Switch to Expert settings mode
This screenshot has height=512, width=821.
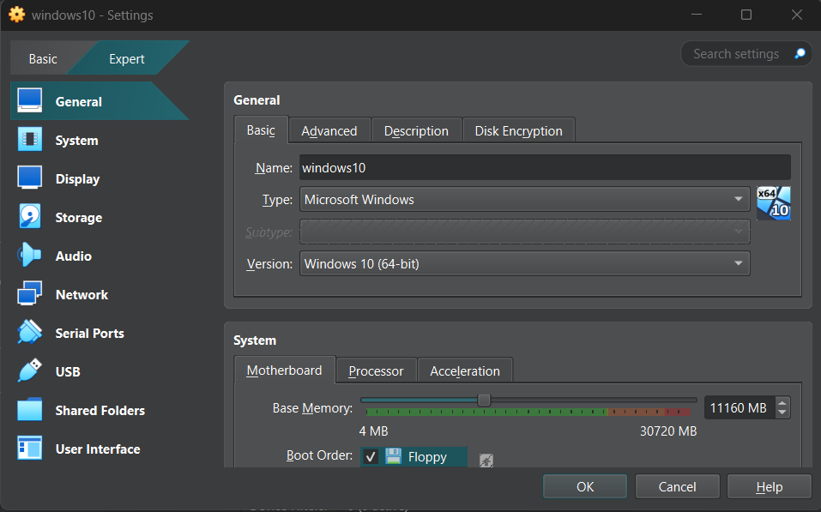coord(127,58)
